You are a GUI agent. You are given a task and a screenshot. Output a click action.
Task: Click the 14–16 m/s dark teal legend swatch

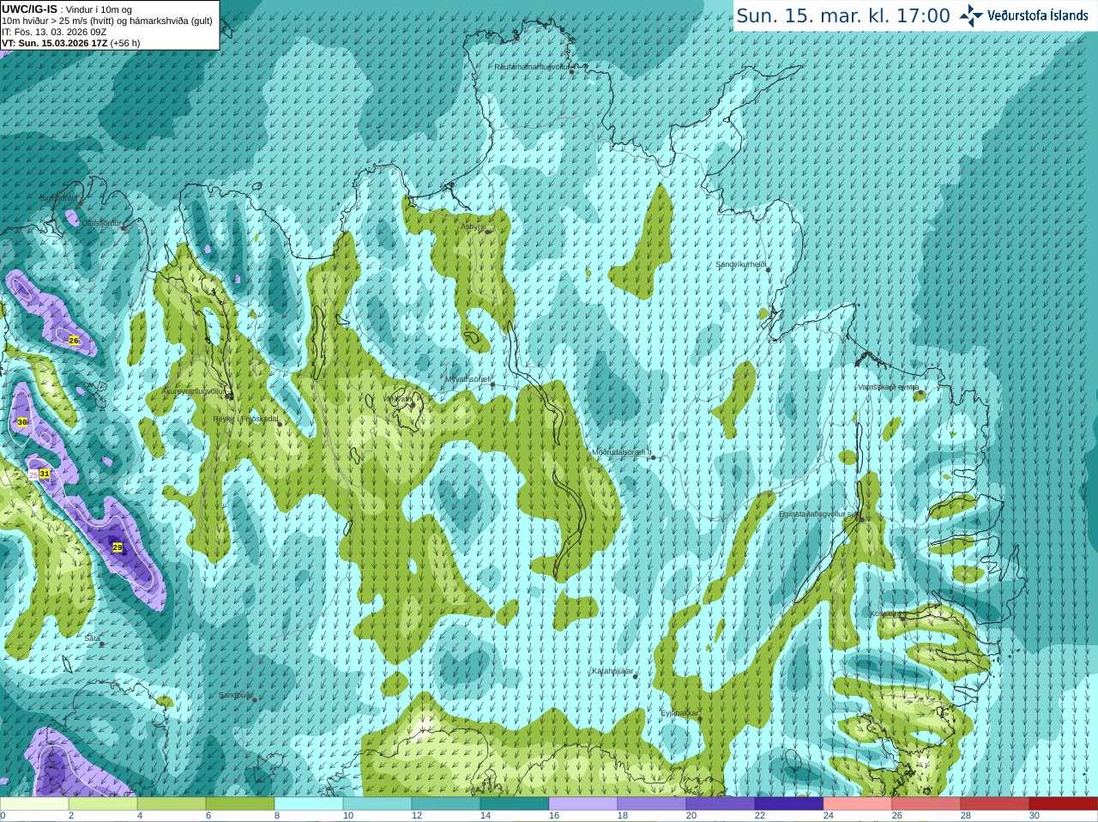point(515,803)
